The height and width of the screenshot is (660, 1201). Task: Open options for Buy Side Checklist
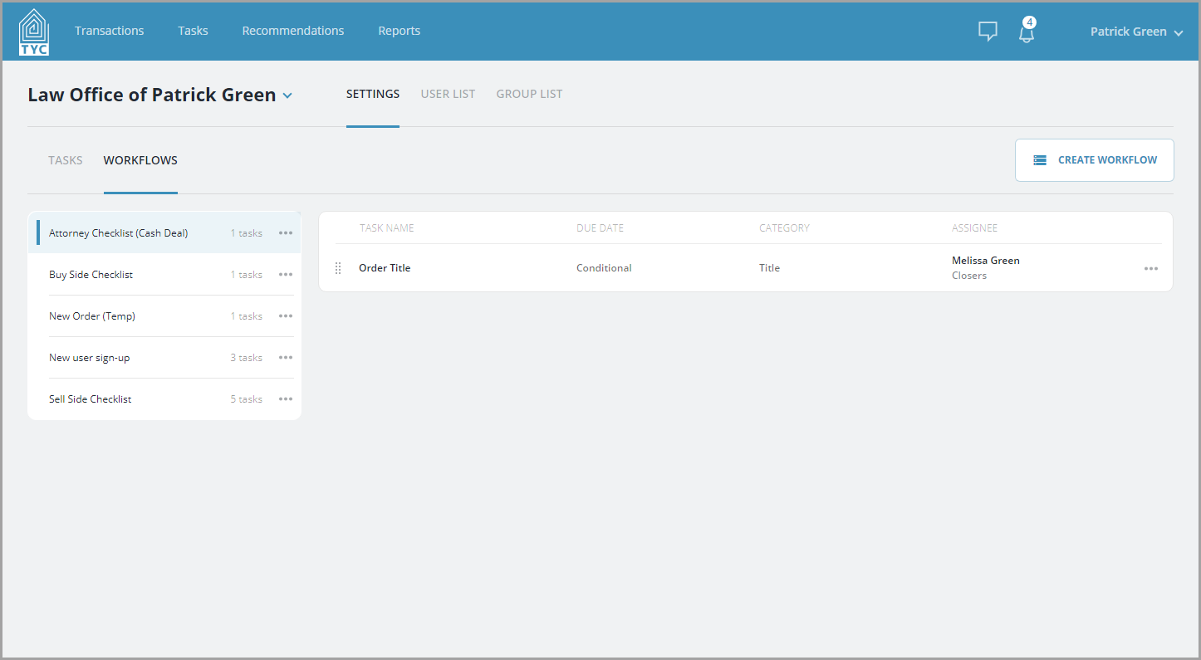coord(286,275)
